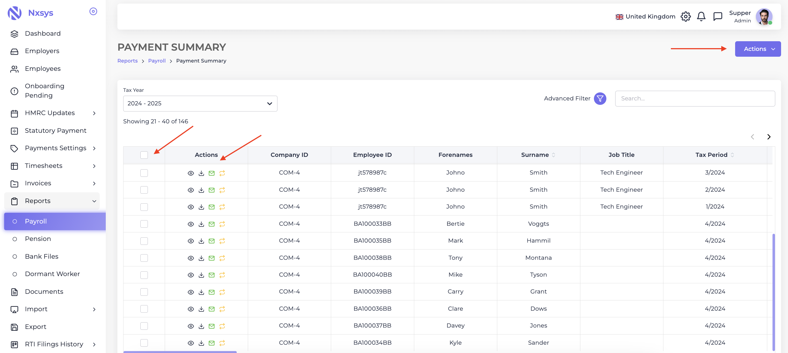Click the sidebar pin target icon
The image size is (788, 353).
93,11
